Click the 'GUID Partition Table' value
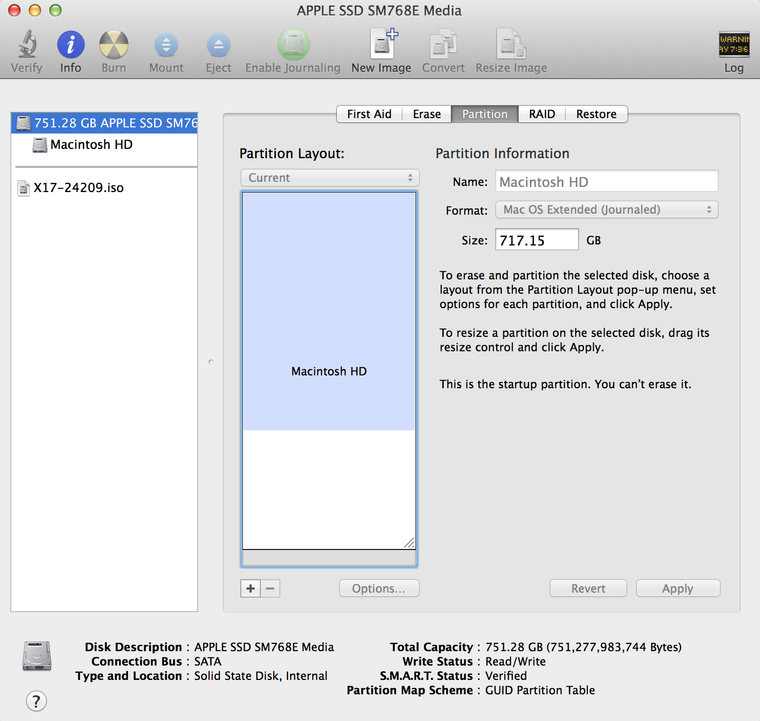 [x=540, y=690]
